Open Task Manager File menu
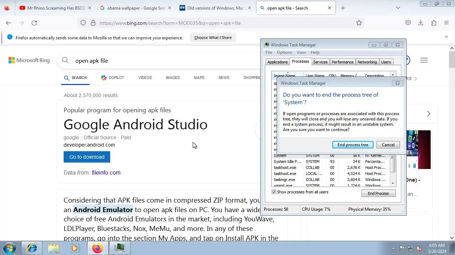Viewport: 455px width, 255px height. click(269, 52)
